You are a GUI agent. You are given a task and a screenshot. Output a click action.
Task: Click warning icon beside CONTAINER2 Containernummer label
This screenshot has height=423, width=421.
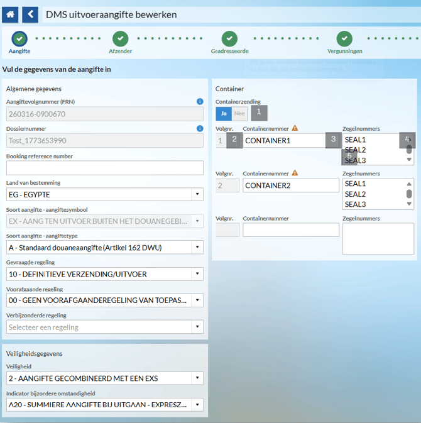tap(295, 173)
